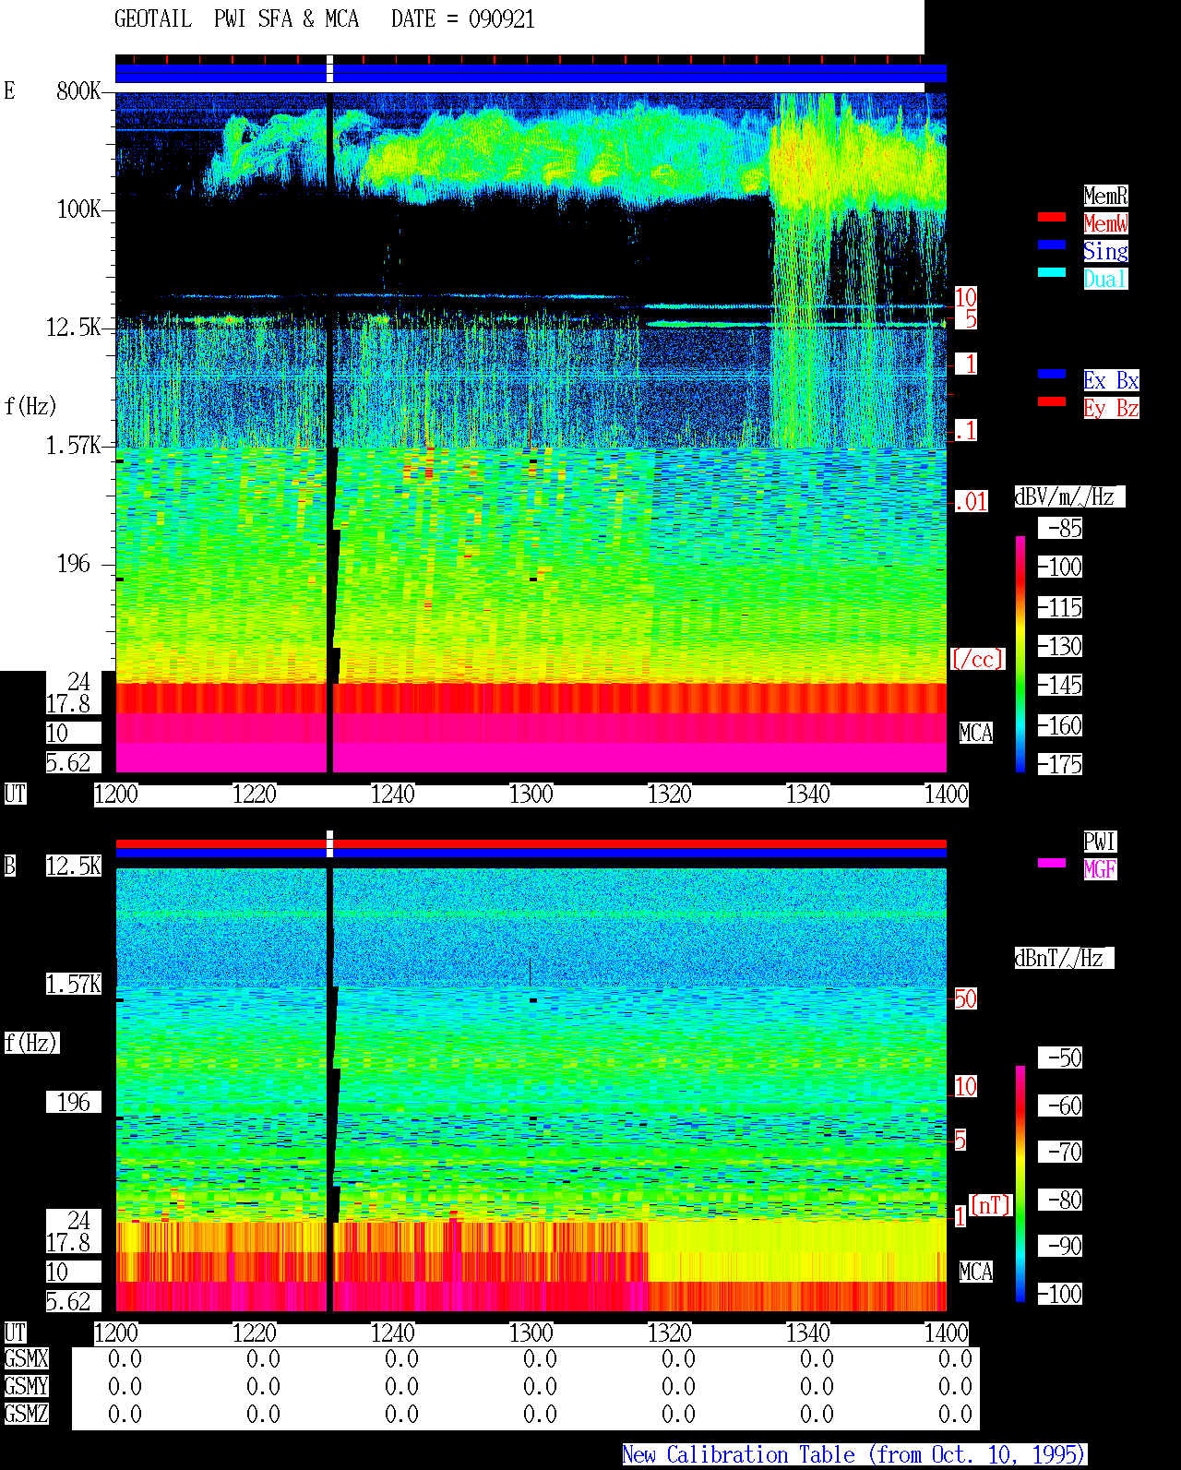Click the 1300 tick on the E panel time axis
Viewport: 1181px width, 1470px height.
531,795
